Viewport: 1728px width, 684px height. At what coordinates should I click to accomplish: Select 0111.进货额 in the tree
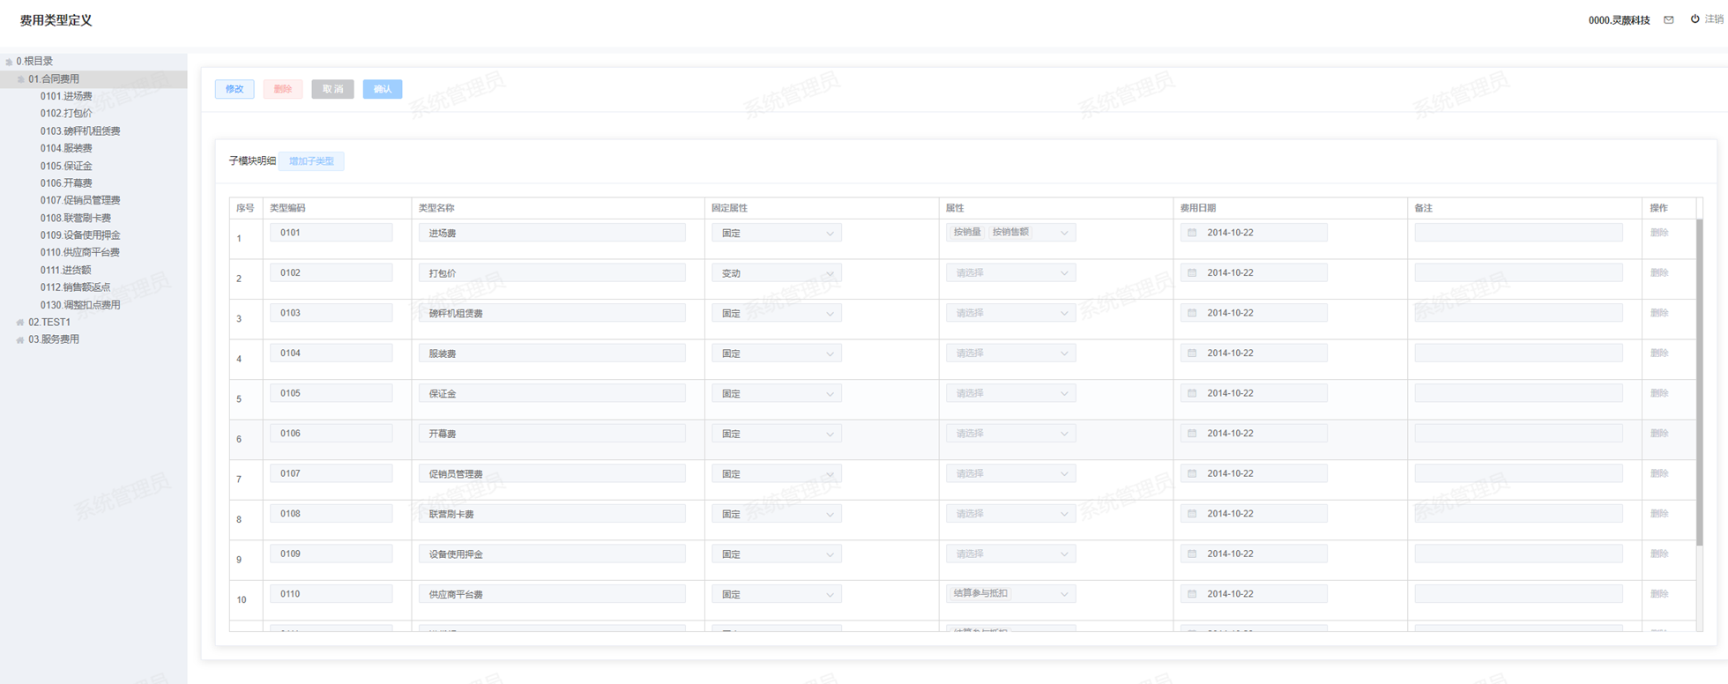(66, 270)
